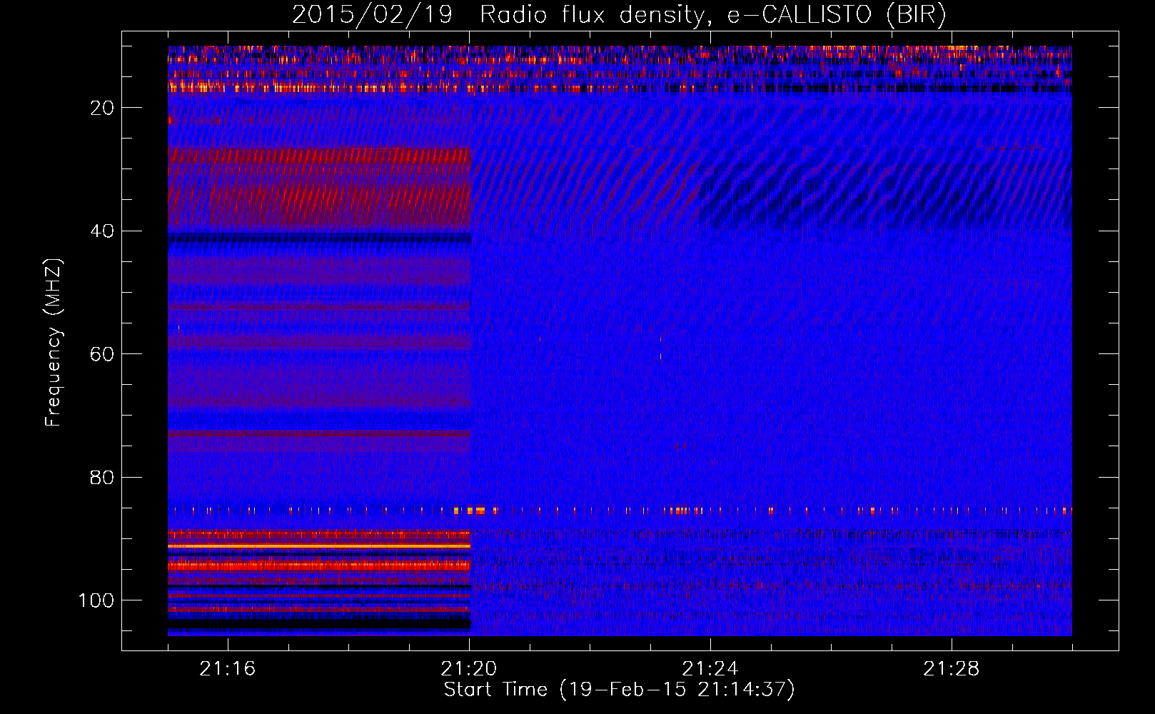Click the time tick label '21:28'
Viewport: 1155px width, 714px height.
click(x=951, y=669)
